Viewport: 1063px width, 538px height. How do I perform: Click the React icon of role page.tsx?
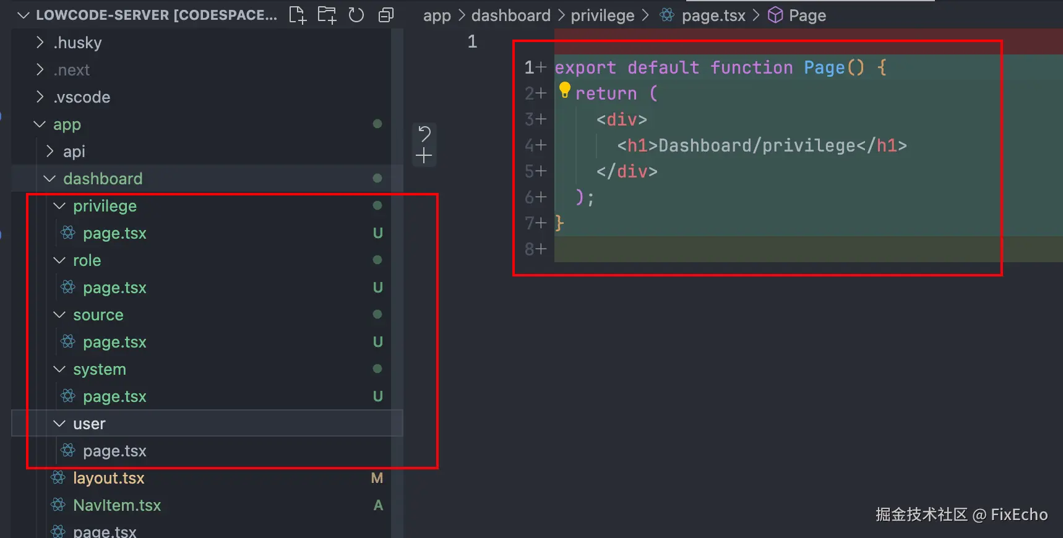point(68,288)
